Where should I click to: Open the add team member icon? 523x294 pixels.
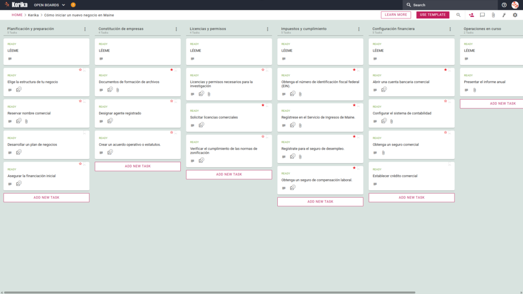[x=471, y=15]
